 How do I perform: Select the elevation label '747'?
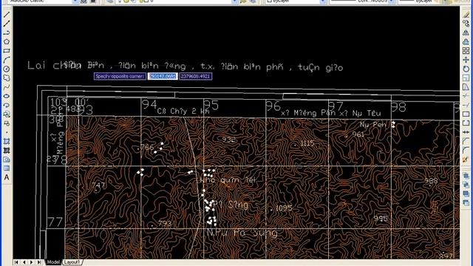click(98, 185)
